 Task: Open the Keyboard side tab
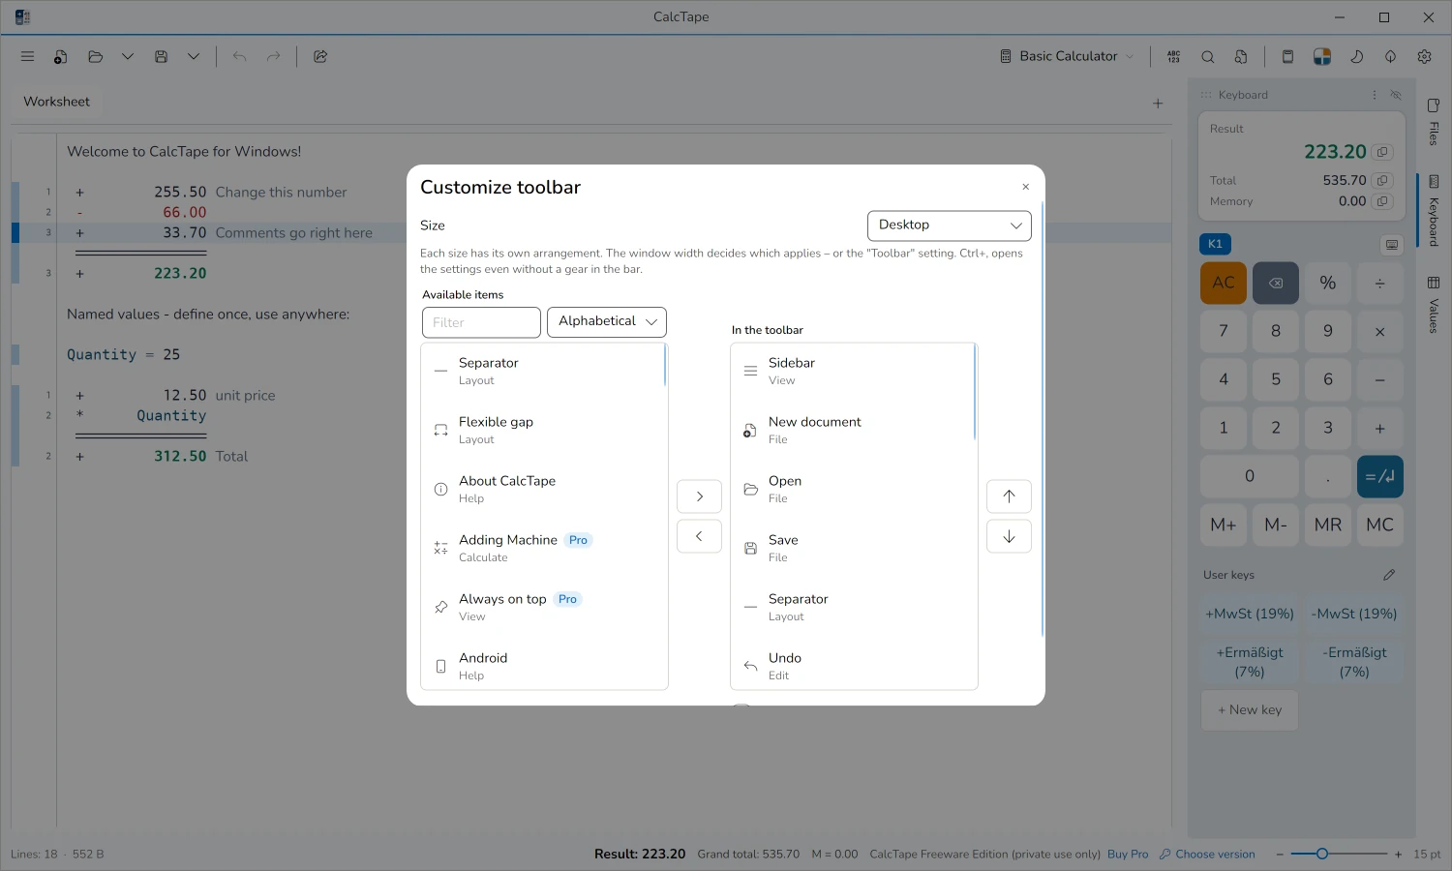pos(1434,211)
